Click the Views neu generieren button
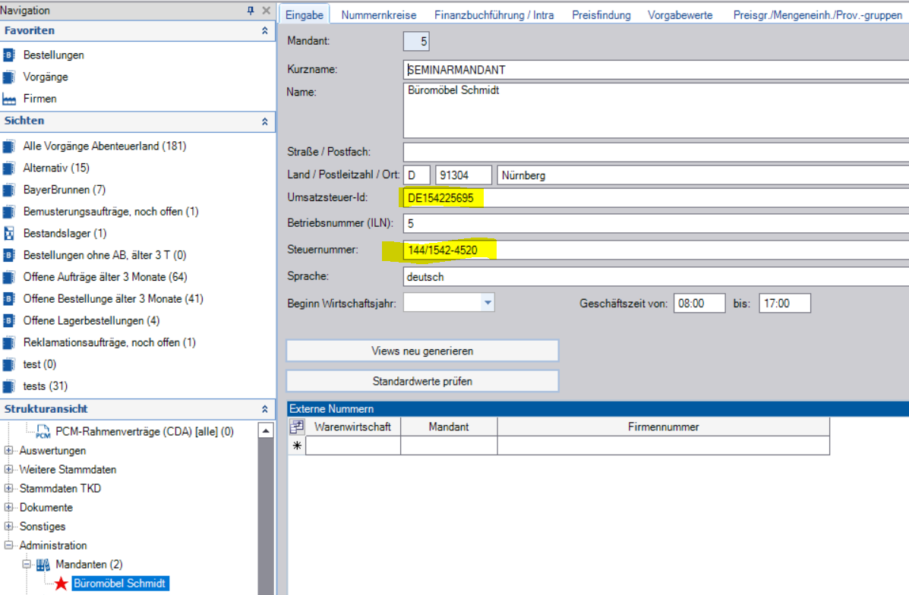This screenshot has height=595, width=909. pyautogui.click(x=422, y=351)
